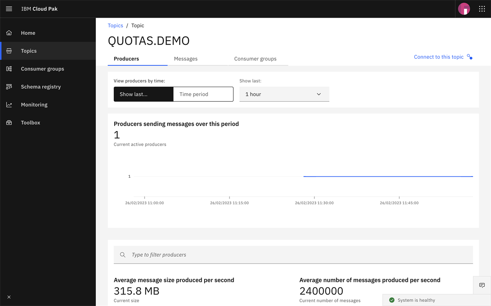
Task: Click the View producers by time label
Action: 140,81
